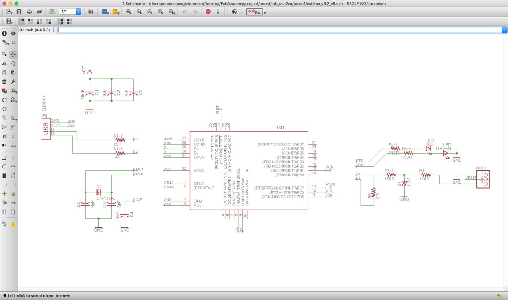Viewport: 508px width, 300px height.
Task: Expand the design link dropdown arrow
Action: (265, 13)
